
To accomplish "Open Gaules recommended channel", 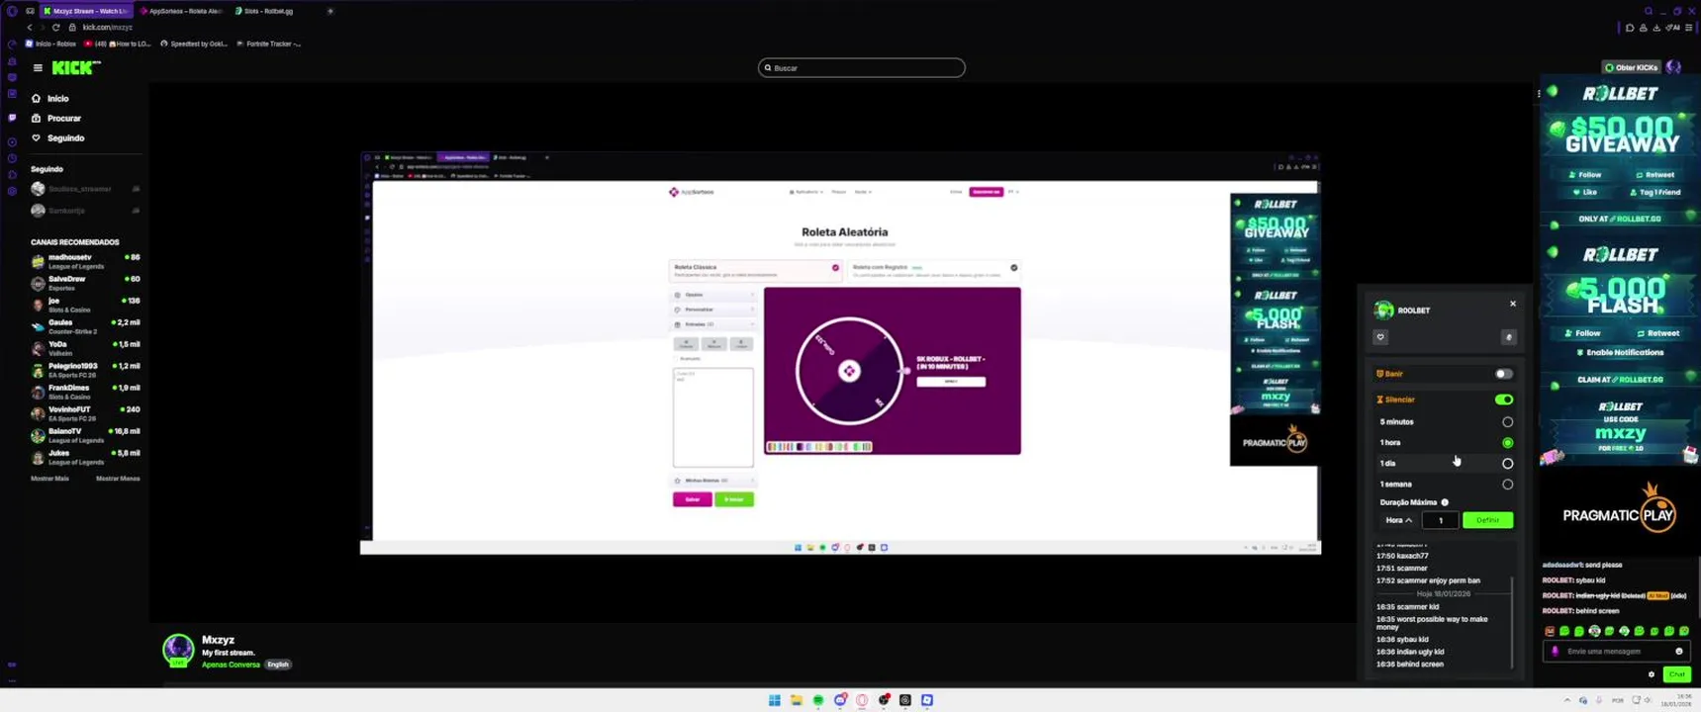I will [85, 326].
